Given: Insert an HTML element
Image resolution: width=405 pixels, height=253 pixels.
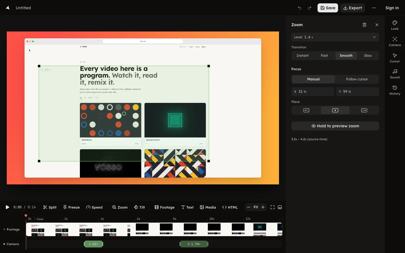Looking at the screenshot, I should [x=230, y=207].
